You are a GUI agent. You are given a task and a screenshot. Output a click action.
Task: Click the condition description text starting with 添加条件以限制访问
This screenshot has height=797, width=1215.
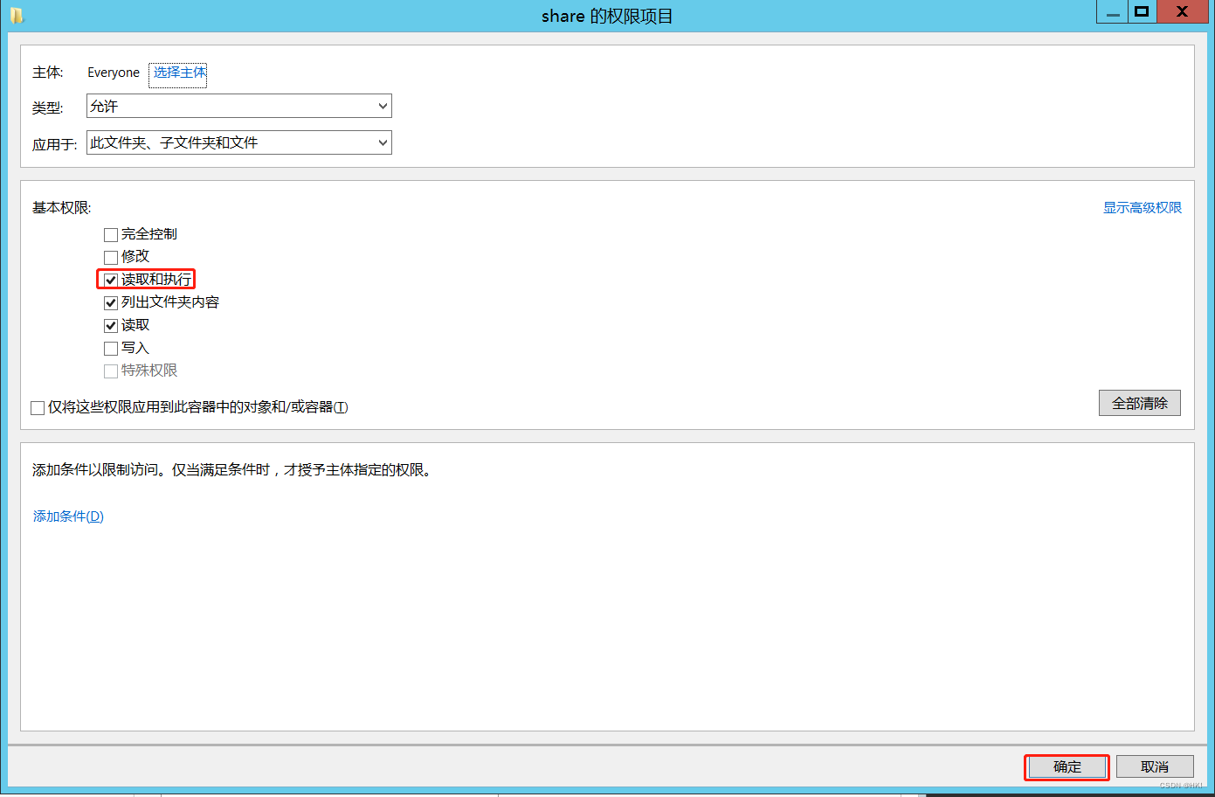(x=232, y=469)
